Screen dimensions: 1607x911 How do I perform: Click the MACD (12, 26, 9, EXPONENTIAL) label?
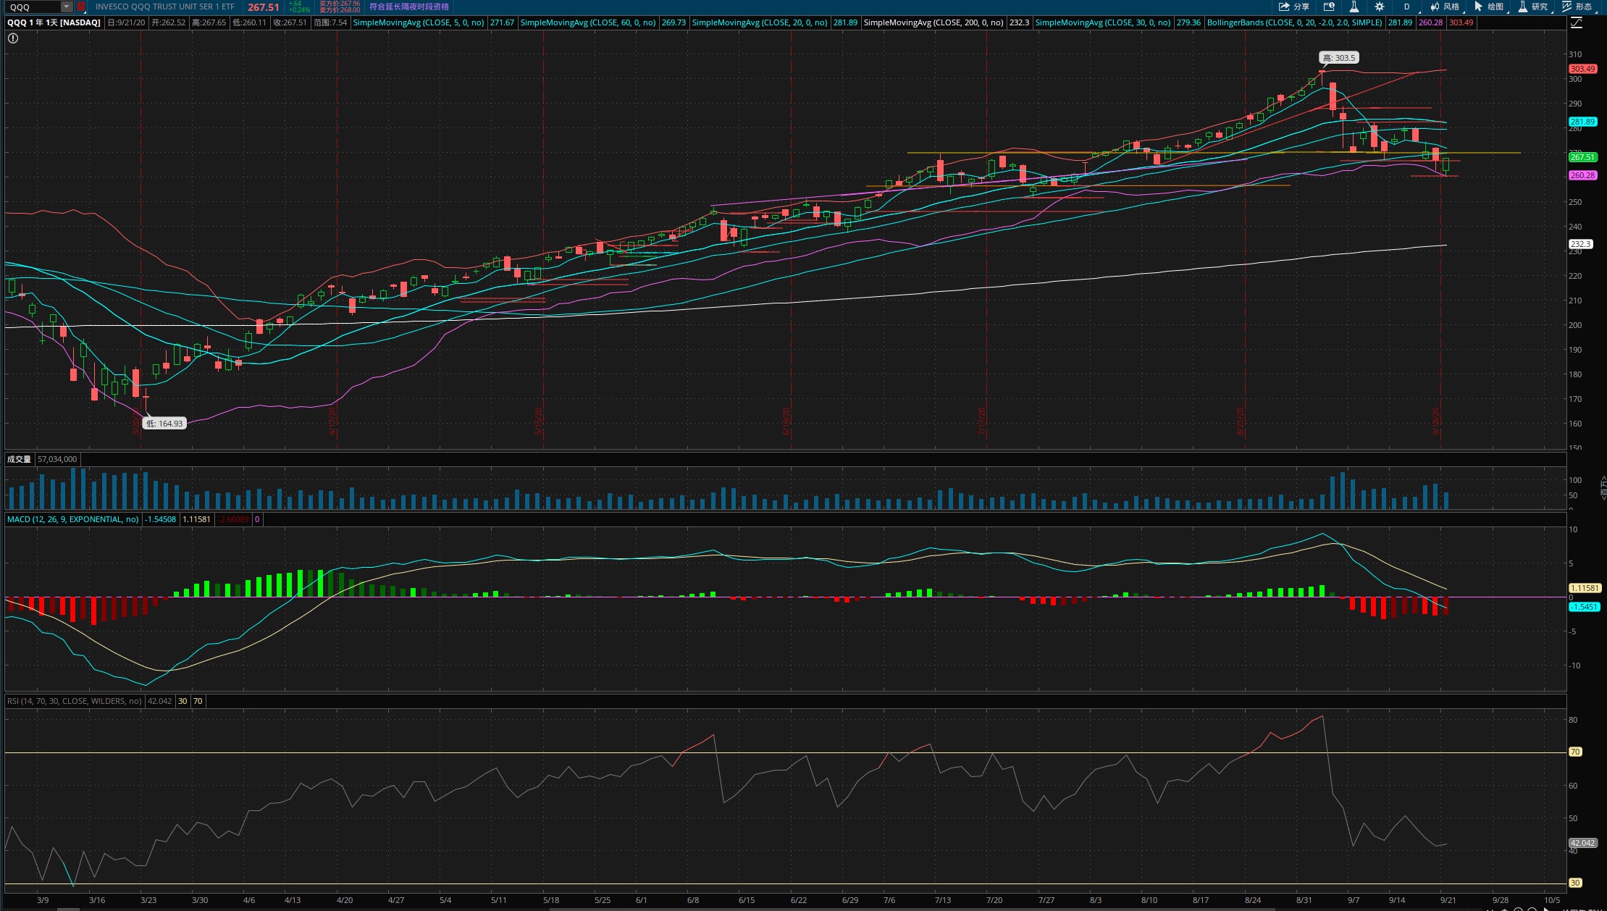click(73, 519)
